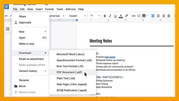Image resolution: width=179 pixels, height=101 pixels.
Task: Choose Move in the File menu
Action: pos(30,86)
